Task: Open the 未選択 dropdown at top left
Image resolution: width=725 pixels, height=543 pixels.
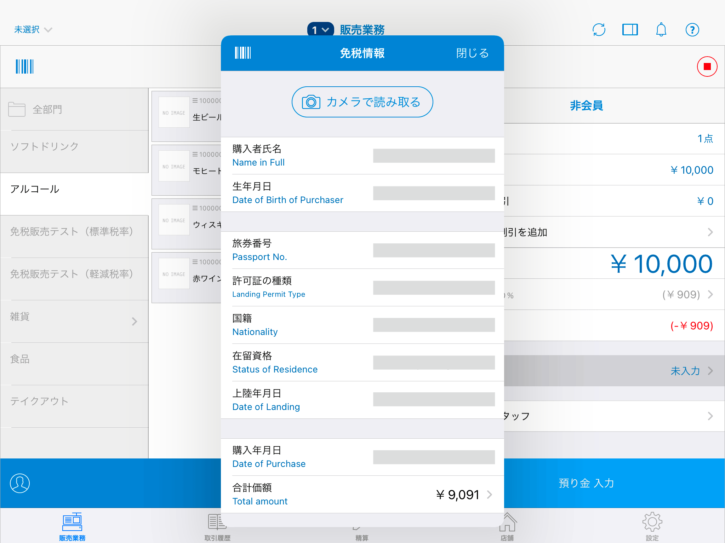Action: [x=33, y=30]
